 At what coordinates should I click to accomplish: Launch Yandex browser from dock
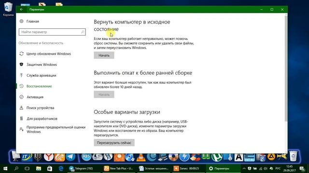(x=48, y=157)
